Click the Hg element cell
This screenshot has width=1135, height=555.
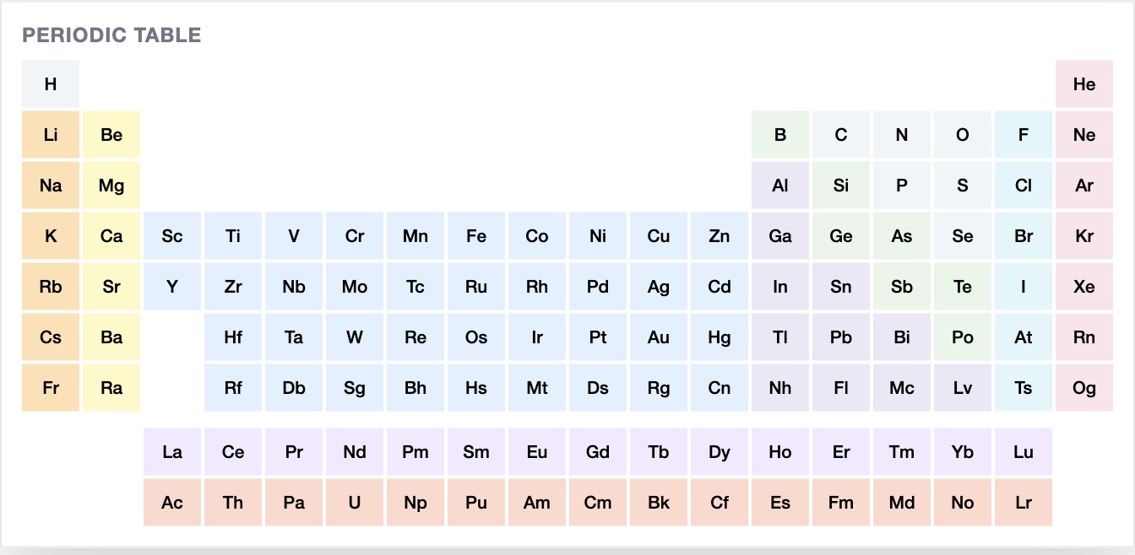pos(720,337)
